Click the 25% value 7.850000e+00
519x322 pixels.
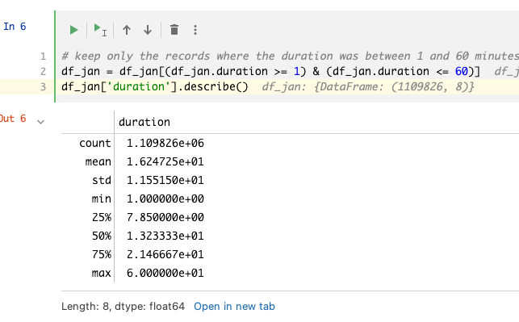[165, 217]
